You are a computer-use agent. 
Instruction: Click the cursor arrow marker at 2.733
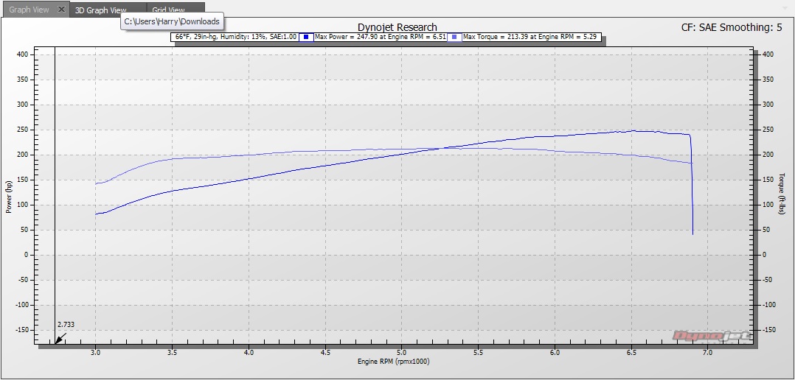(x=60, y=338)
